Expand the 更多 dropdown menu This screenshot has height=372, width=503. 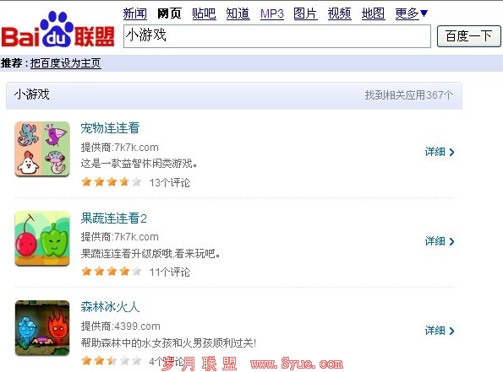(412, 13)
